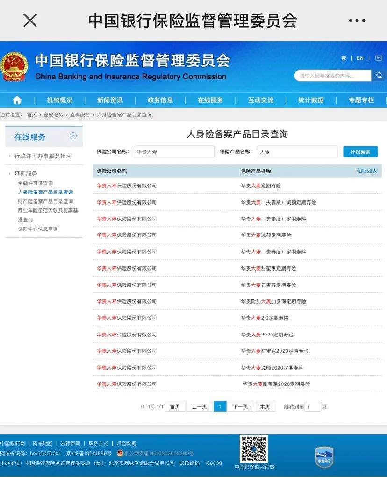Click the 首页 pagination button
This screenshot has height=477, width=387.
[x=175, y=406]
